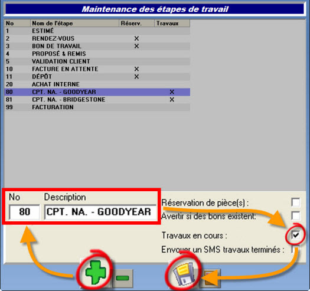Select CPT. NA. - BRIDGESTONE row

(x=97, y=100)
